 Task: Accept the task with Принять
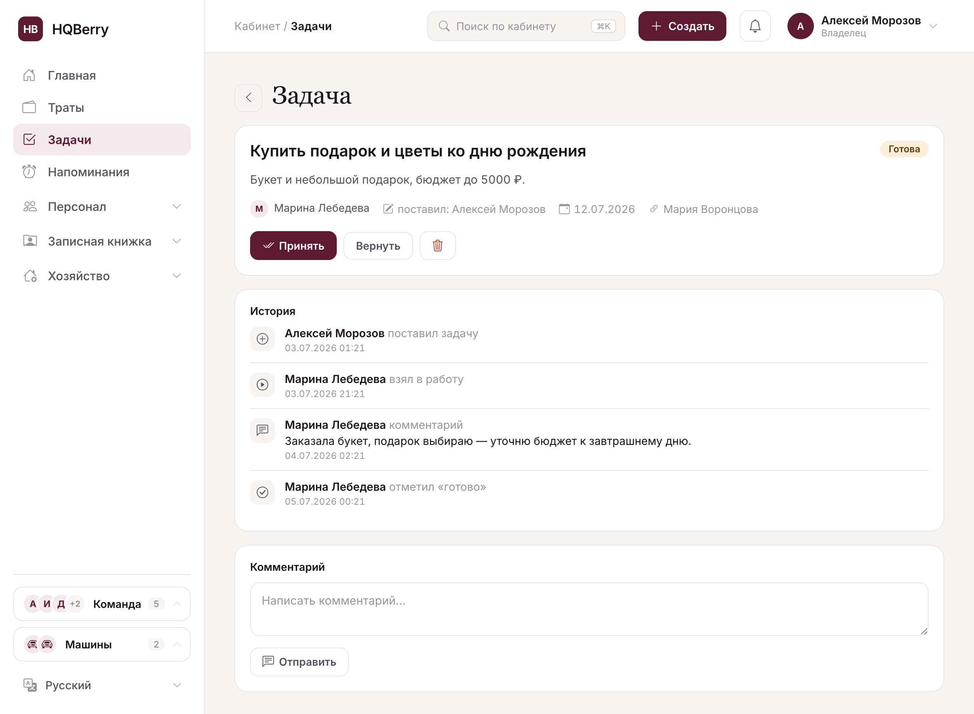pos(293,246)
